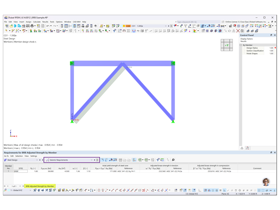Jump to first page arrow in table footer
Screen dimensions: 280x210
[5, 186]
